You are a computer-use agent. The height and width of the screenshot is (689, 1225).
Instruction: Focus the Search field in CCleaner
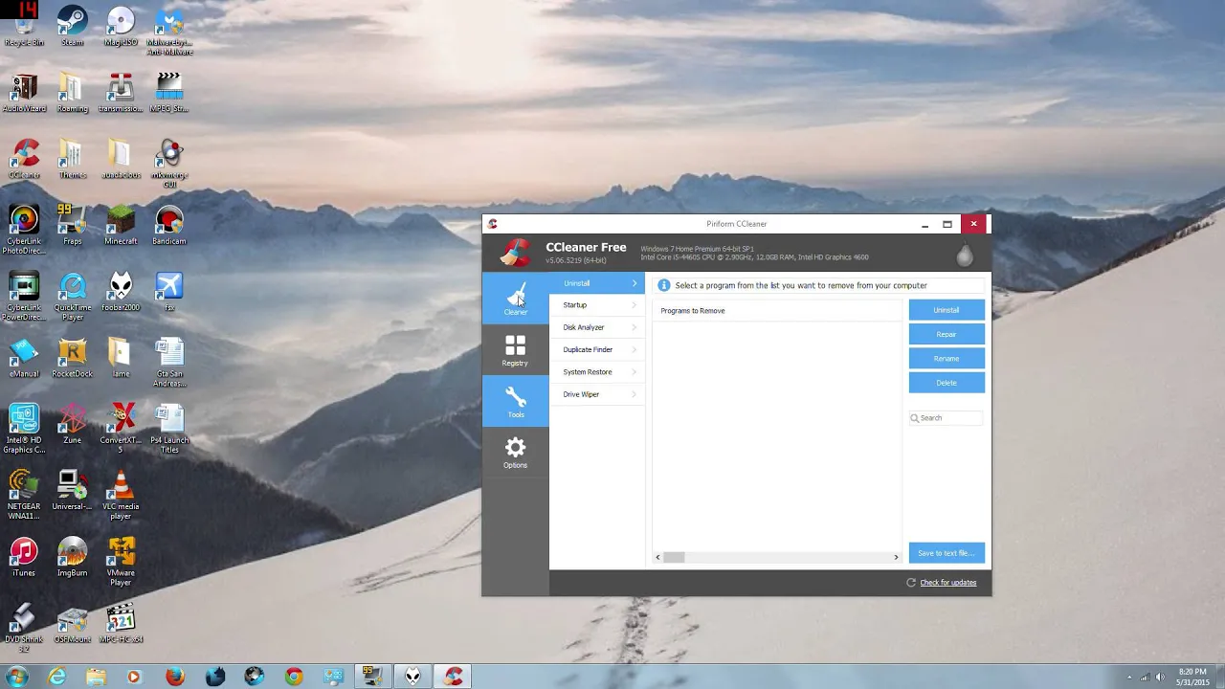tap(946, 418)
